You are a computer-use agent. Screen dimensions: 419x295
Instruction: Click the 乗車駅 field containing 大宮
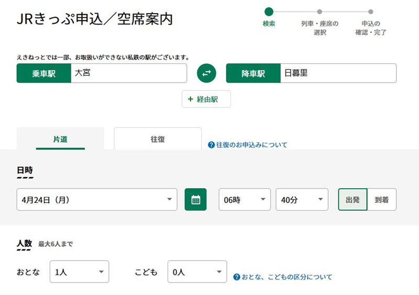[129, 73]
